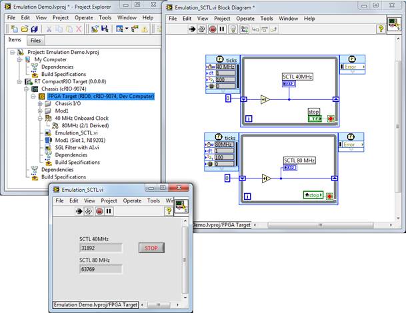Screen dimensions: 406x313
Task: Pause execution from the Block Diagram toolbar
Action: (x=222, y=29)
